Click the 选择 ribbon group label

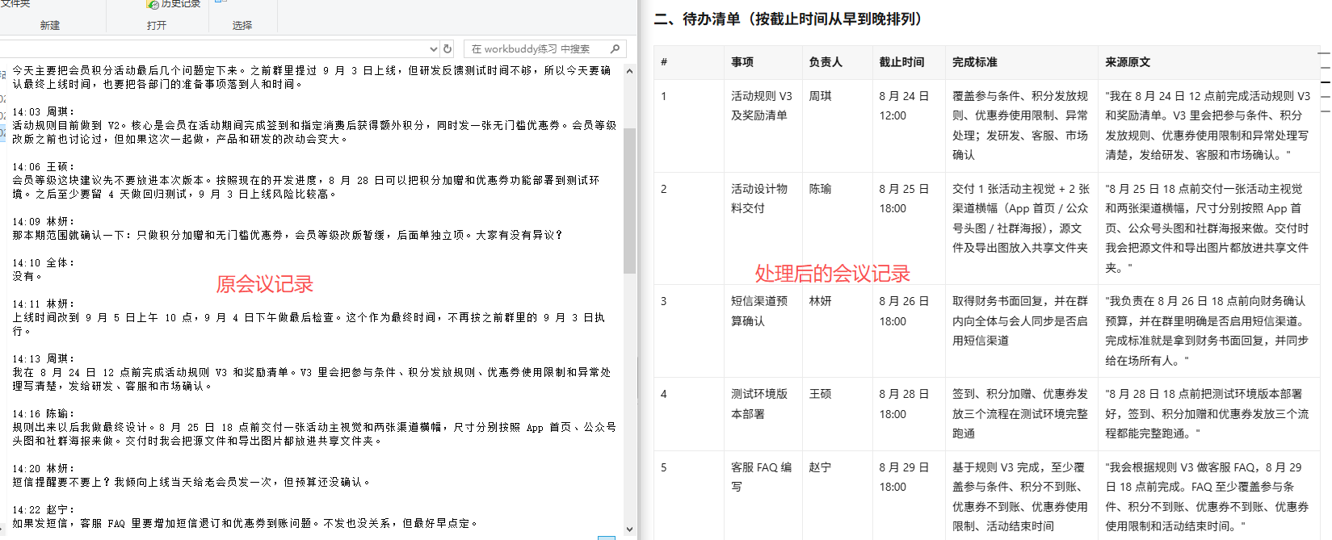pyautogui.click(x=242, y=26)
